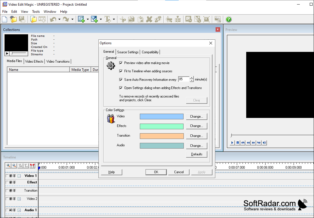Click the Redo arrow icon
Image resolution: width=314 pixels, height=218 pixels.
tap(66, 19)
